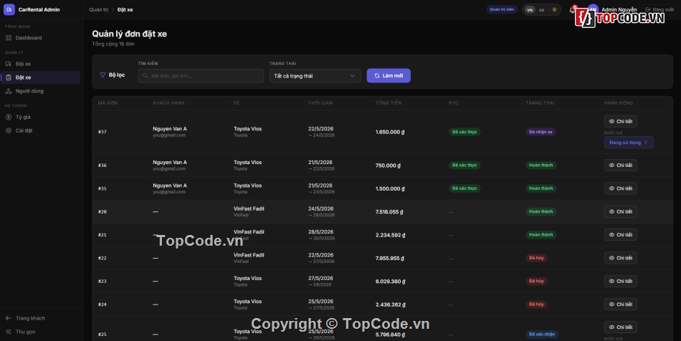The height and width of the screenshot is (341, 681).
Task: Toggle light theme sun icon
Action: point(554,9)
